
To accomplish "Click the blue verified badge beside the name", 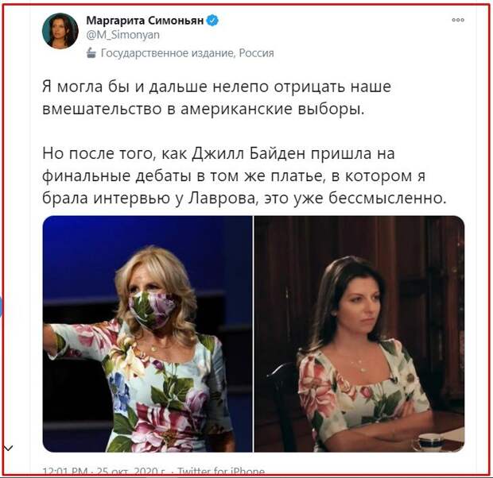I will pyautogui.click(x=212, y=21).
